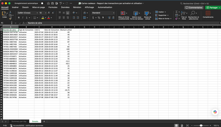Viewport: 221px width, 127px height.
Task: Adjust the zoom slider handle
Action: [201, 125]
